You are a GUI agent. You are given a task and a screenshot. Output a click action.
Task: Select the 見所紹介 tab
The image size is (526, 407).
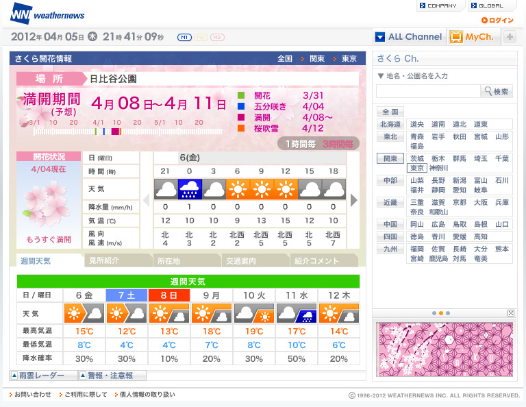(118, 260)
